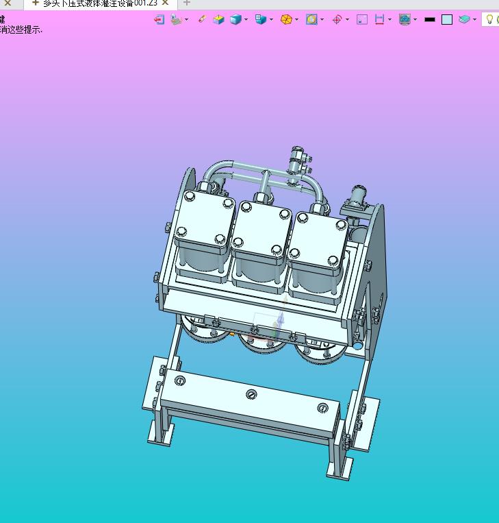Select the blue-red dimension measure tool
The width and height of the screenshot is (499, 523).
pyautogui.click(x=379, y=20)
